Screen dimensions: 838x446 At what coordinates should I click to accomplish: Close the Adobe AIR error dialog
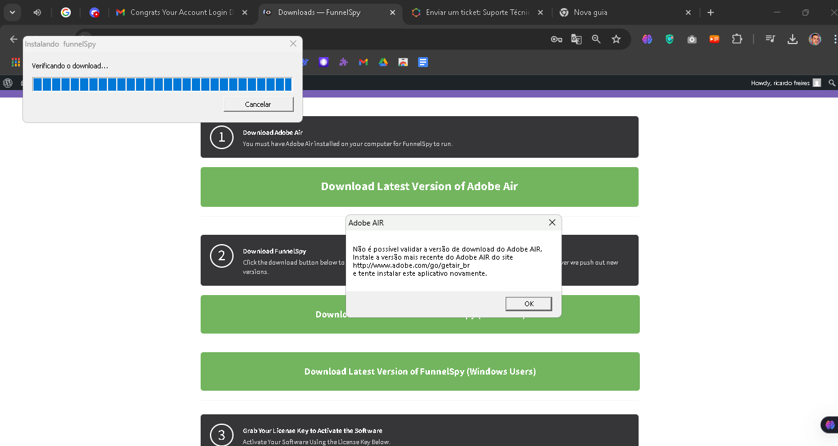click(x=552, y=222)
